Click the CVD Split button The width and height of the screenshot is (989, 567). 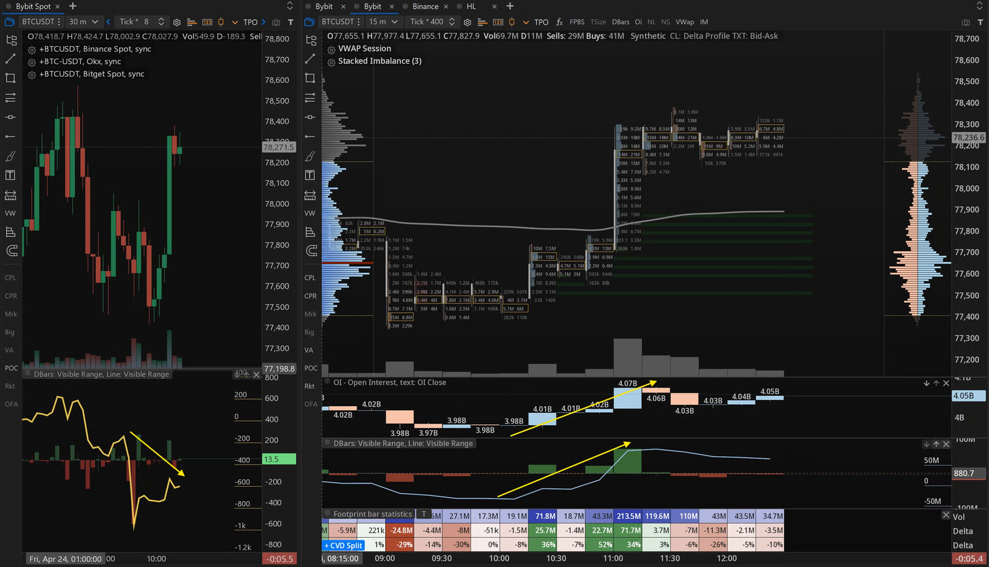[x=344, y=545]
